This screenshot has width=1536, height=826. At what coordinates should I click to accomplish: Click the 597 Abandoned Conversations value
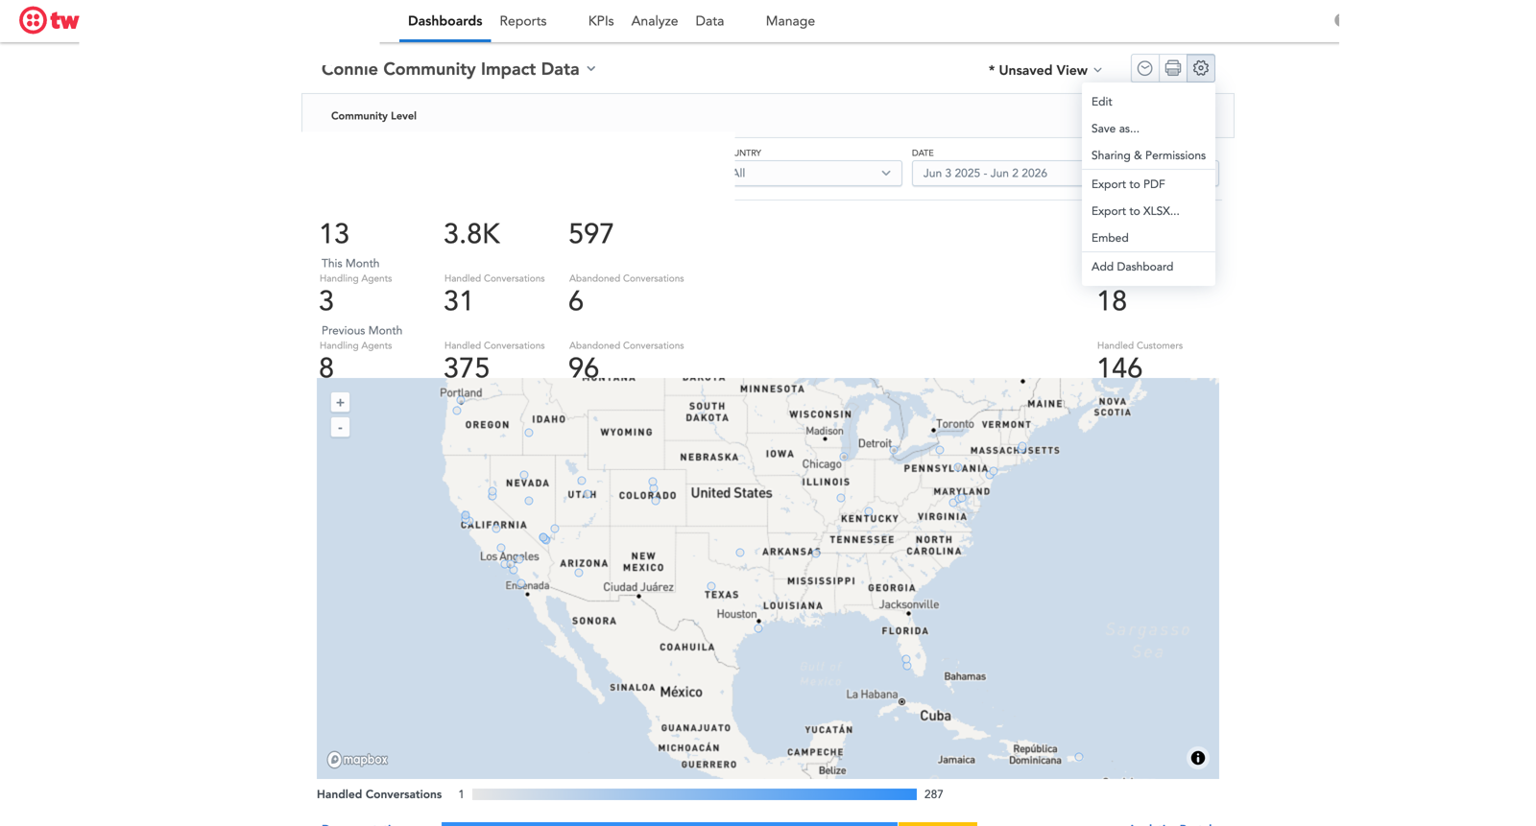click(x=590, y=234)
